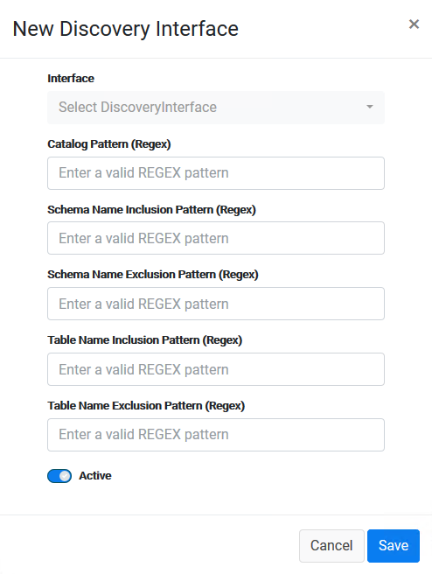Toggle the Active switch off
This screenshot has height=574, width=432.
pyautogui.click(x=59, y=476)
